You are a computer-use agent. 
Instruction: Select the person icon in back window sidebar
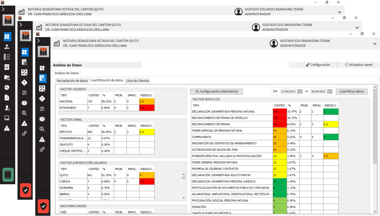coord(7,47)
